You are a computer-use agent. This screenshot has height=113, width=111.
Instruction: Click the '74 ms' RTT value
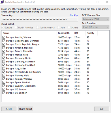pos(77,44)
